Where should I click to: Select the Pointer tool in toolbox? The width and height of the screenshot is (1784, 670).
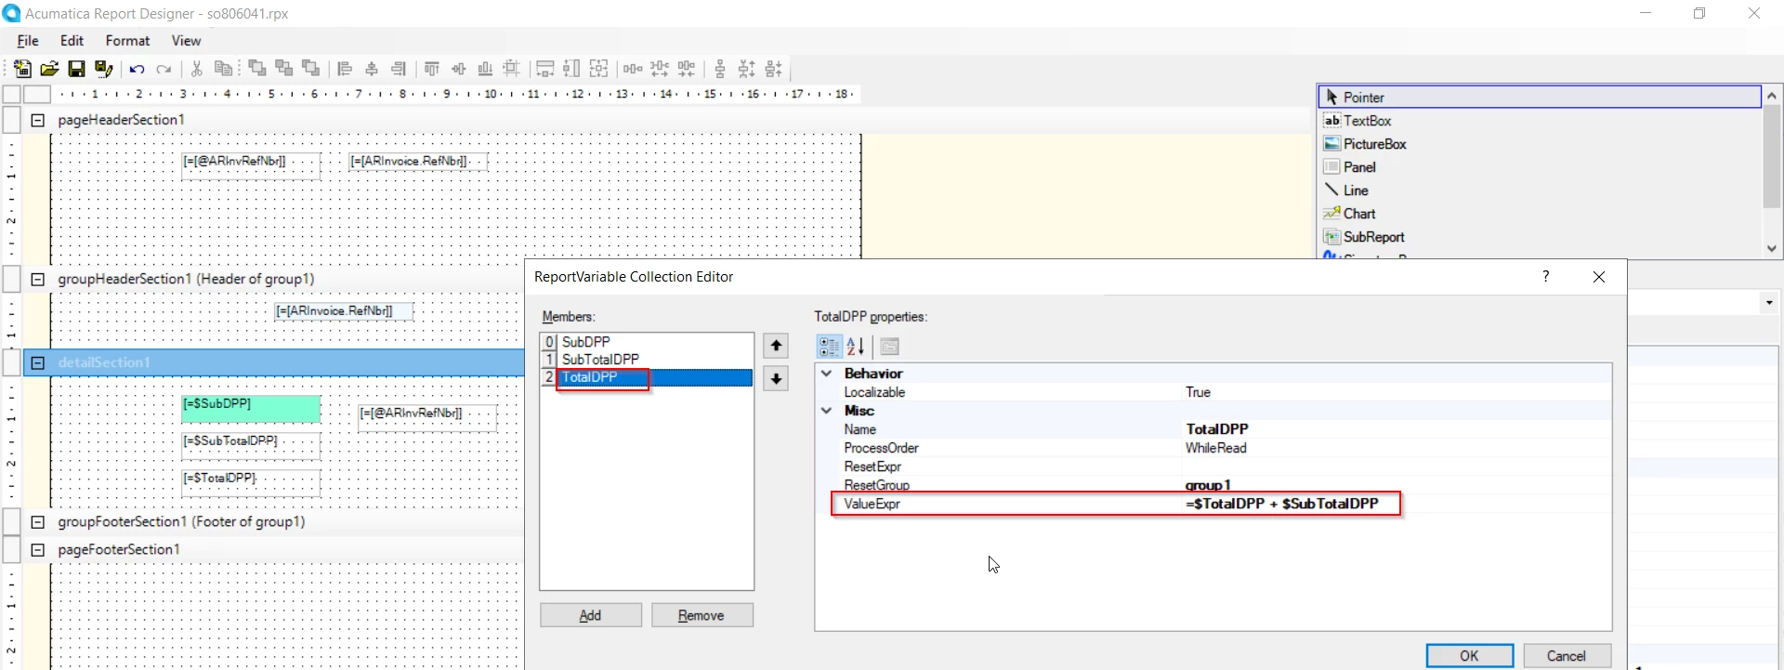pyautogui.click(x=1540, y=97)
